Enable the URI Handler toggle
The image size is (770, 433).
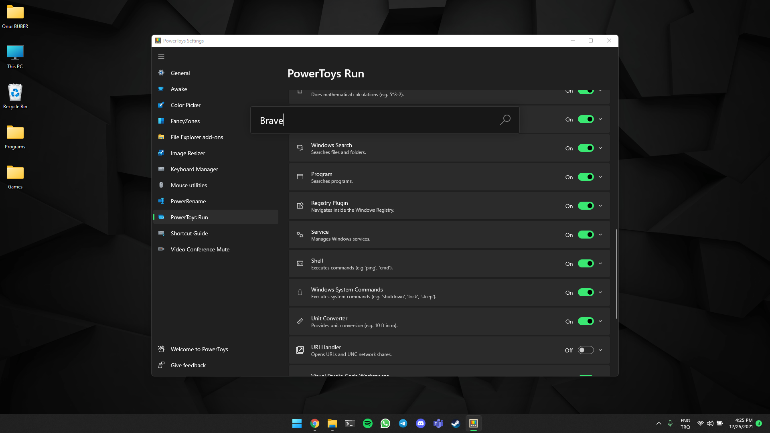586,350
